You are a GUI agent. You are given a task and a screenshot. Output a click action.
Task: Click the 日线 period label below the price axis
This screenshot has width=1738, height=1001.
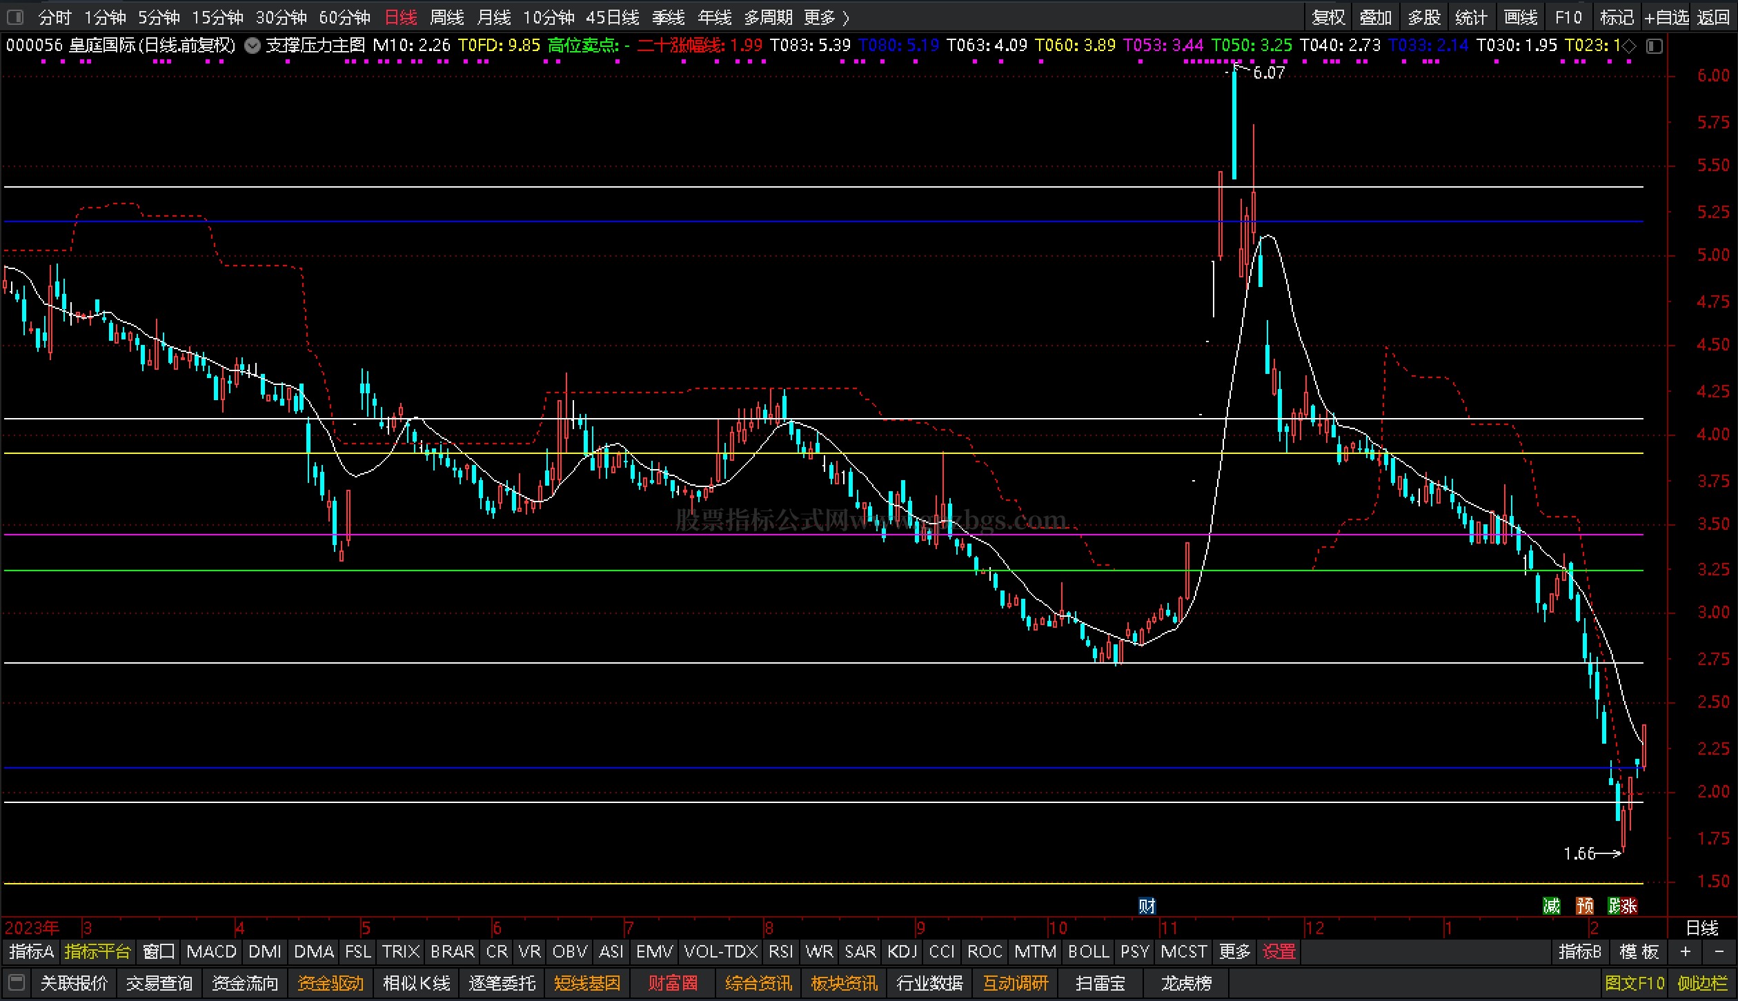(x=1702, y=928)
